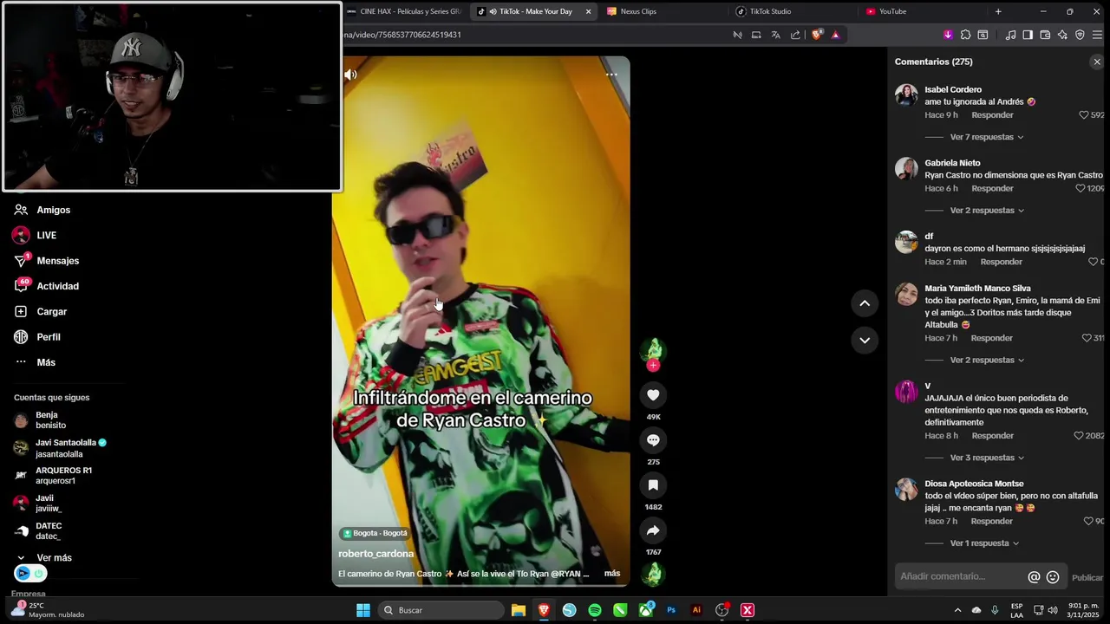Open Cargar in TikTok sidebar
The width and height of the screenshot is (1110, 624).
tap(52, 311)
